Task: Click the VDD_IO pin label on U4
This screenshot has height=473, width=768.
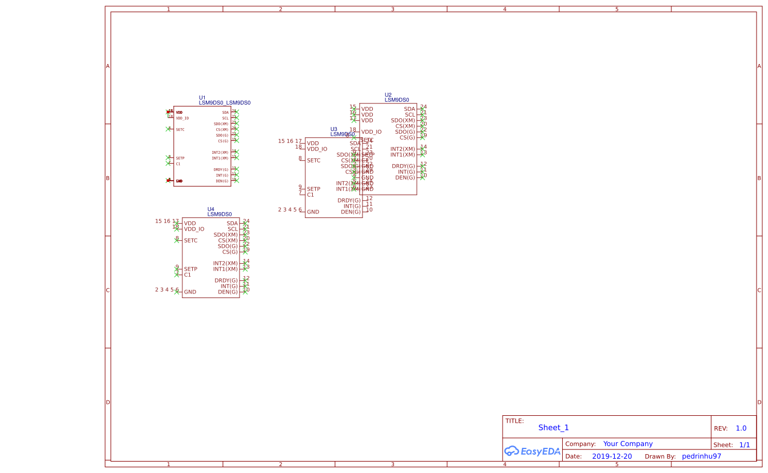Action: (x=194, y=229)
